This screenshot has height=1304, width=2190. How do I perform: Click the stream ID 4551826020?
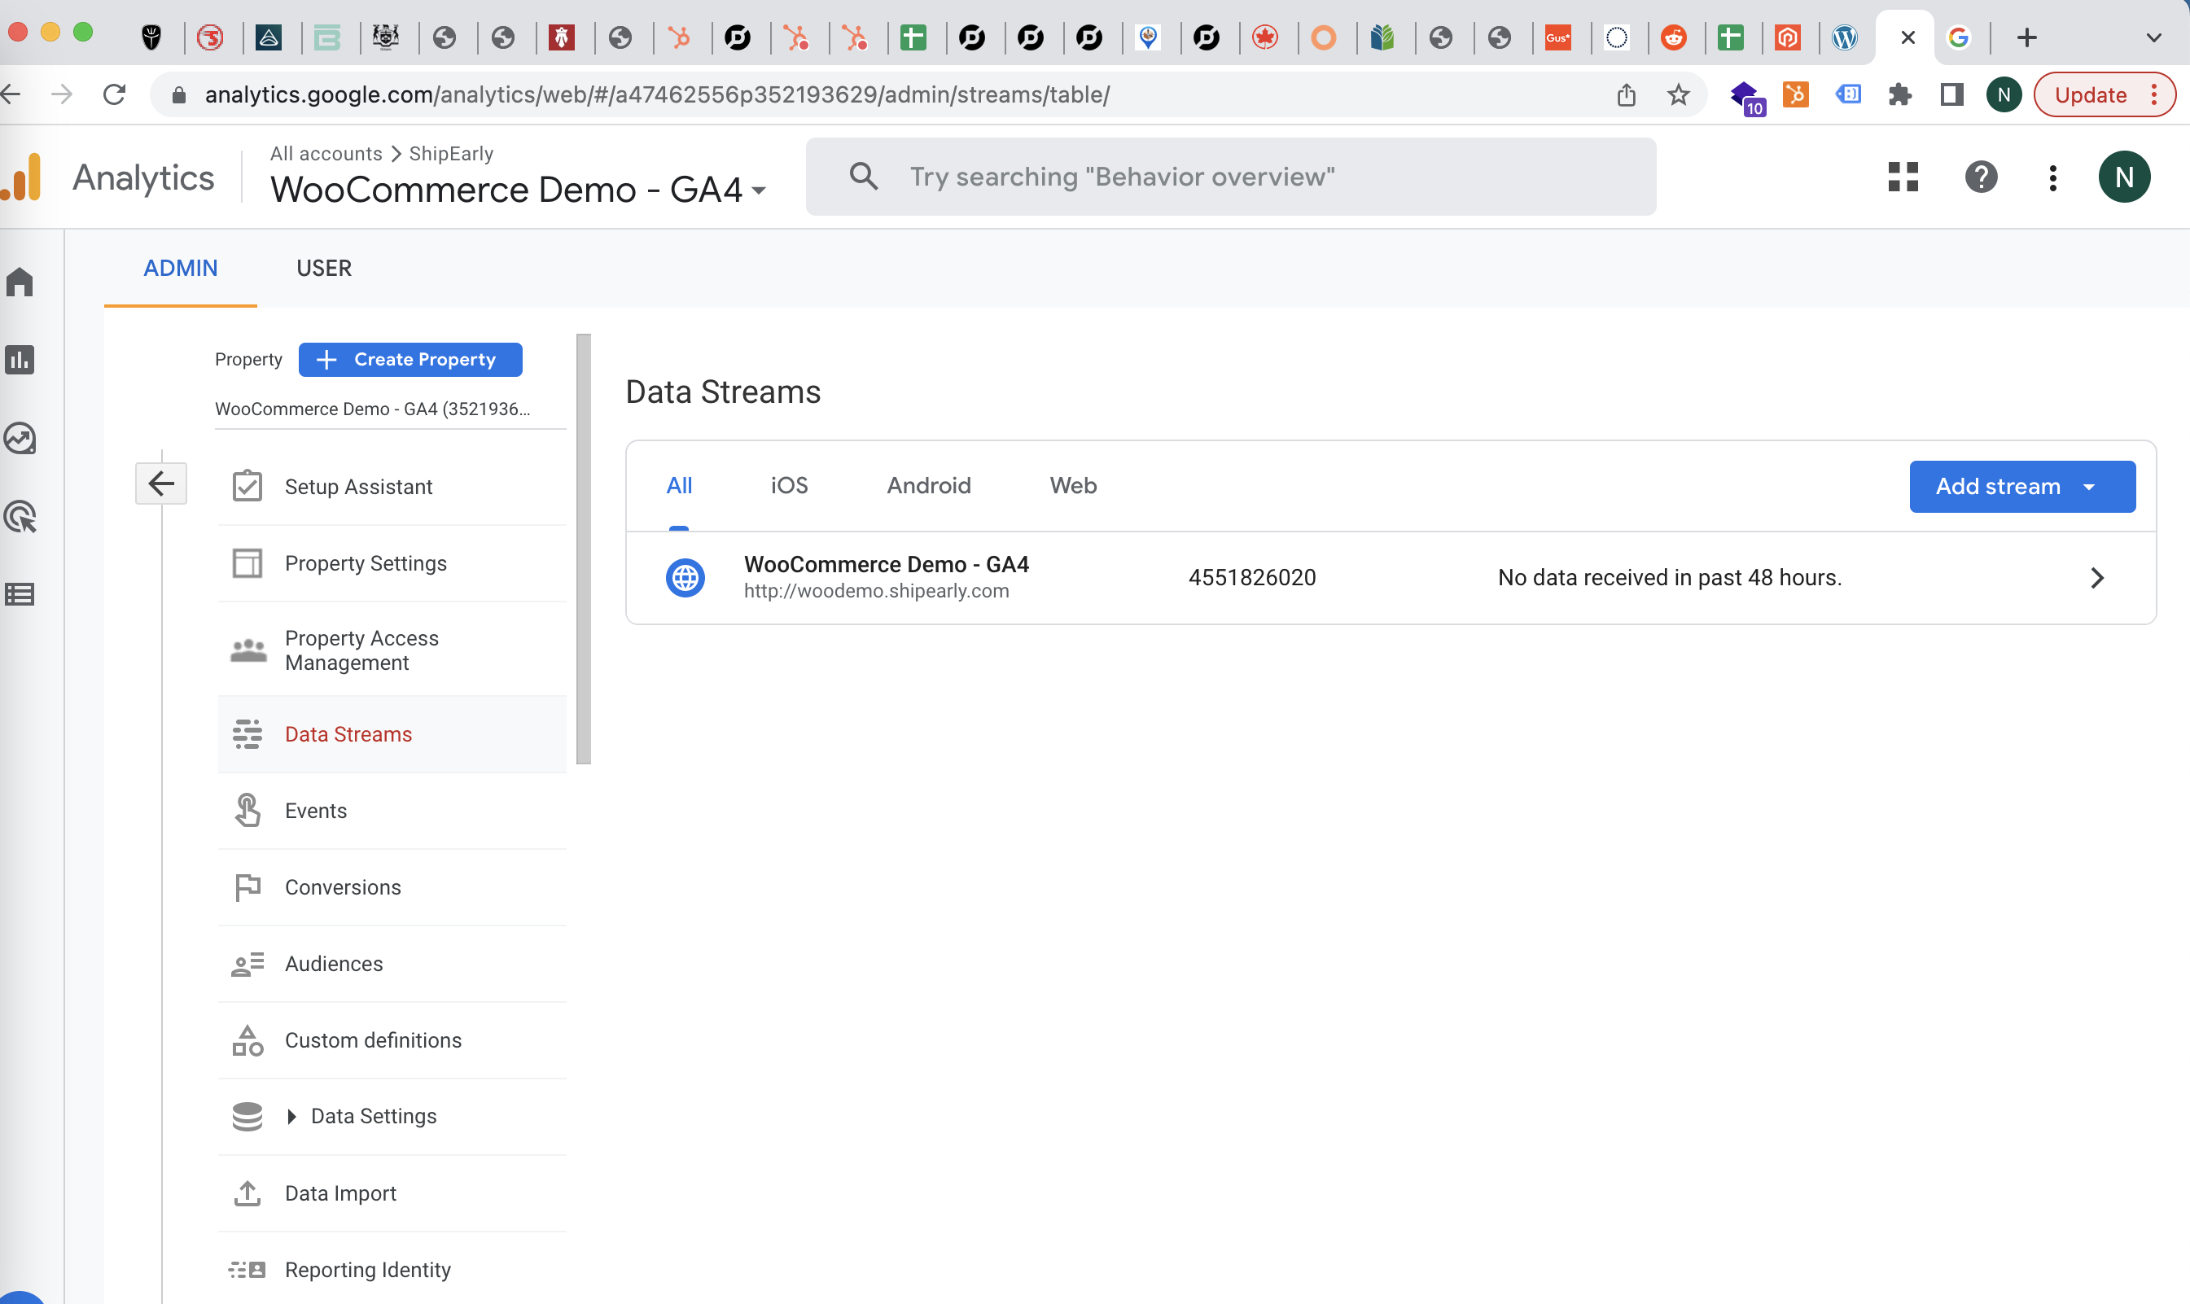click(x=1252, y=577)
